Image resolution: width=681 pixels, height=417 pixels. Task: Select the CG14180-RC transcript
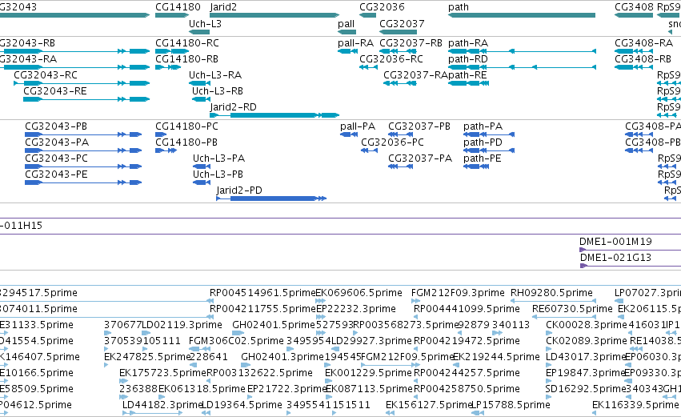pyautogui.click(x=187, y=43)
